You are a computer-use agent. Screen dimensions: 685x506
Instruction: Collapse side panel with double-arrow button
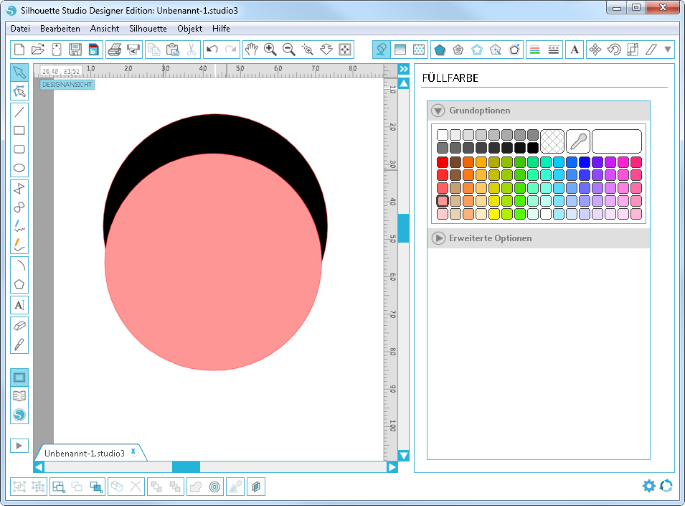[x=404, y=69]
